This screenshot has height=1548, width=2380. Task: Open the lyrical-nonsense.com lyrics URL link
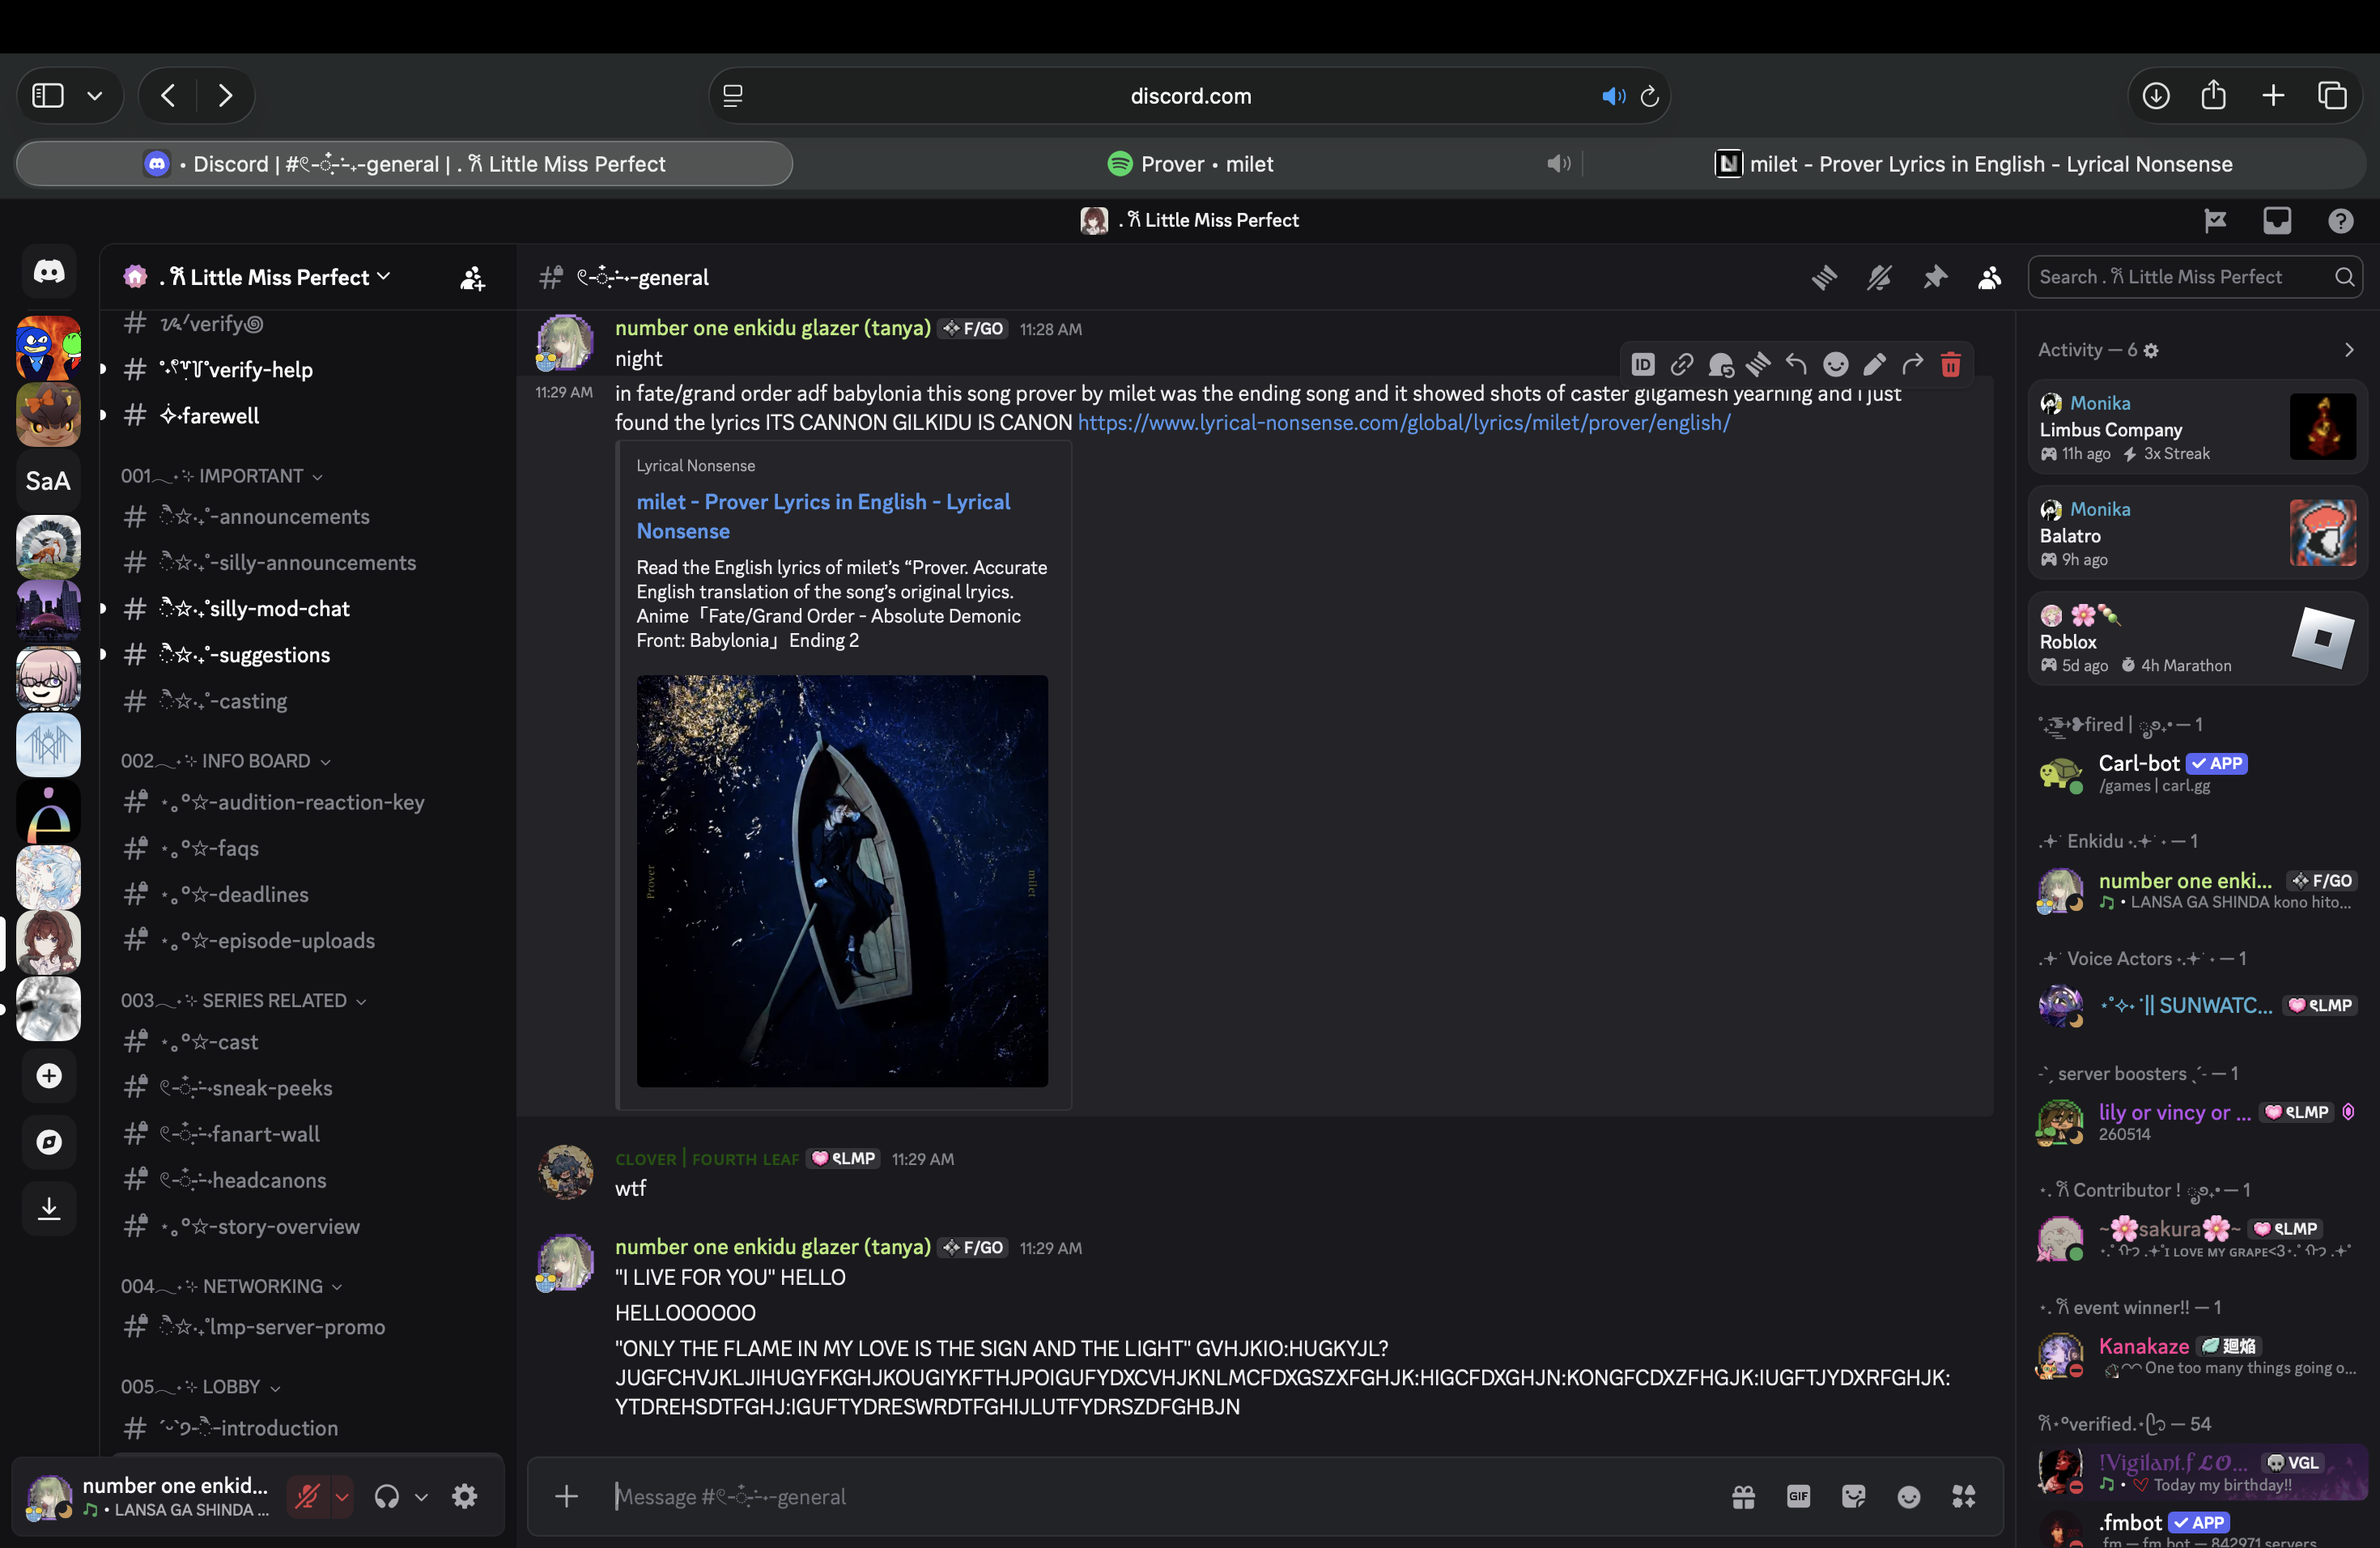pyautogui.click(x=1403, y=422)
